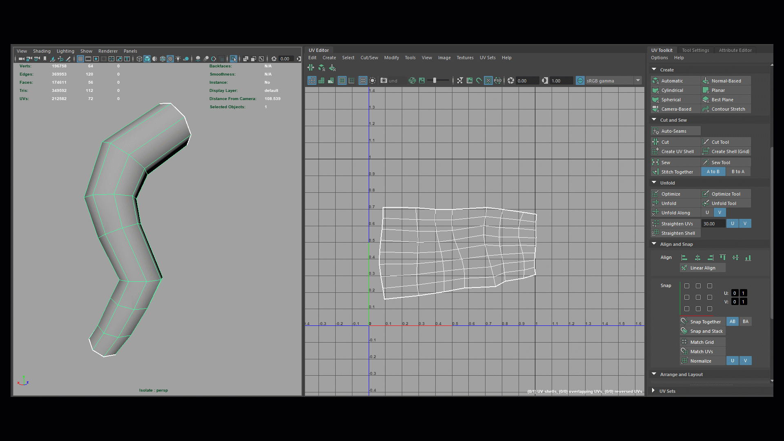Image resolution: width=784 pixels, height=441 pixels.
Task: Select Camera-Based mapping
Action: coord(675,109)
